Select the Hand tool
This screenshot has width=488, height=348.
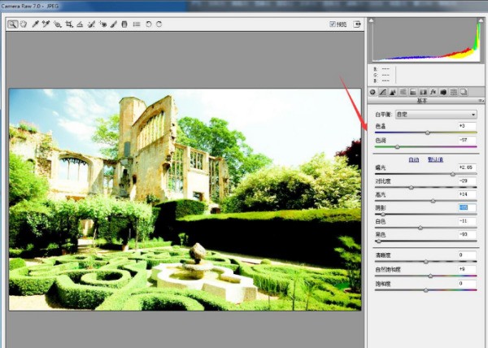(x=23, y=24)
